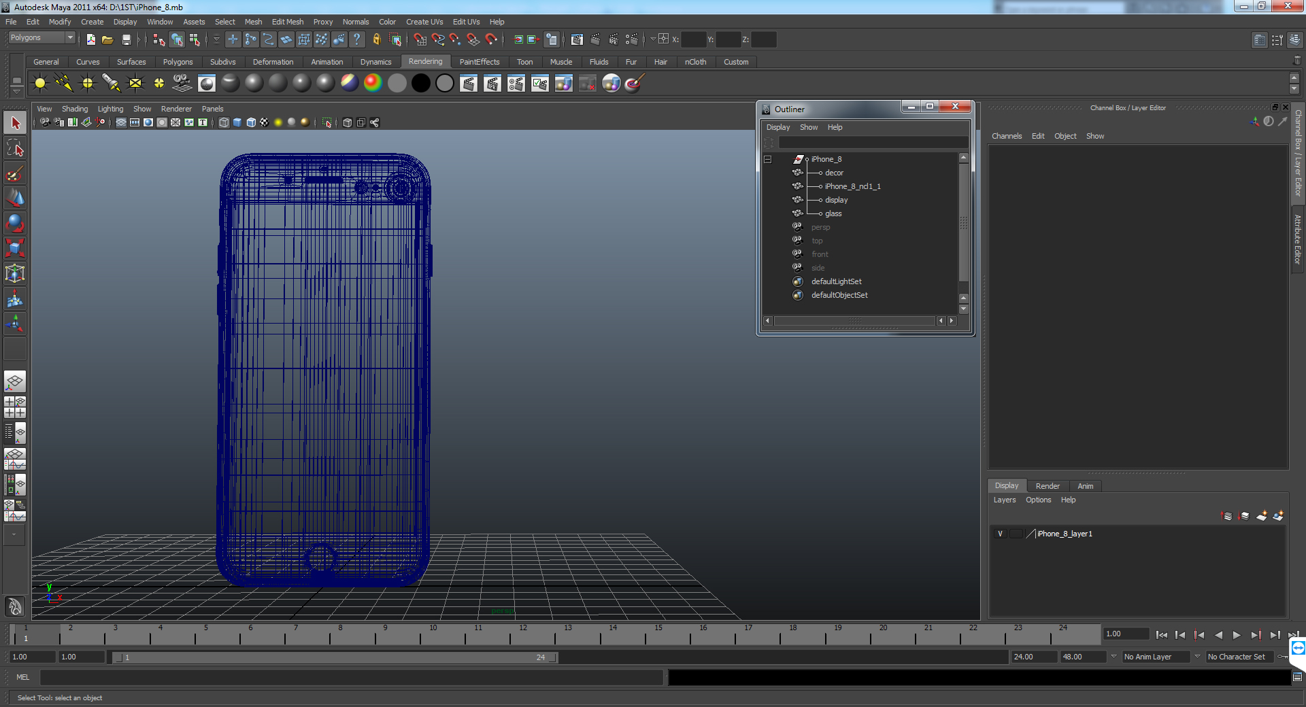The height and width of the screenshot is (707, 1306).
Task: Open the Create UVs menu
Action: (424, 22)
